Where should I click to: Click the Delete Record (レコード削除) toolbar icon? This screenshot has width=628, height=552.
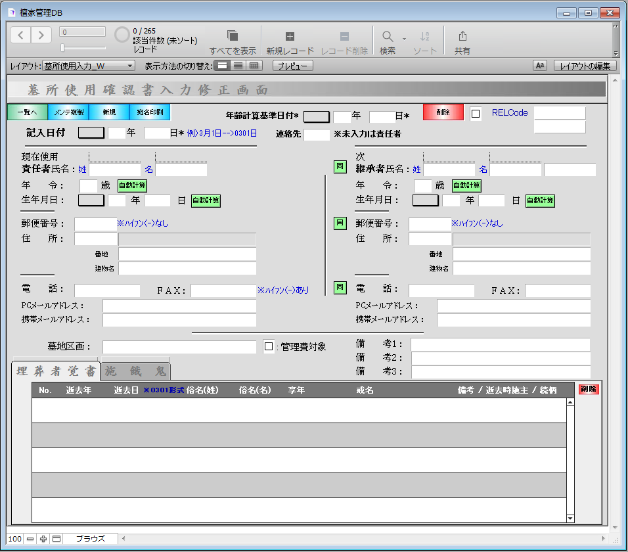tap(344, 36)
